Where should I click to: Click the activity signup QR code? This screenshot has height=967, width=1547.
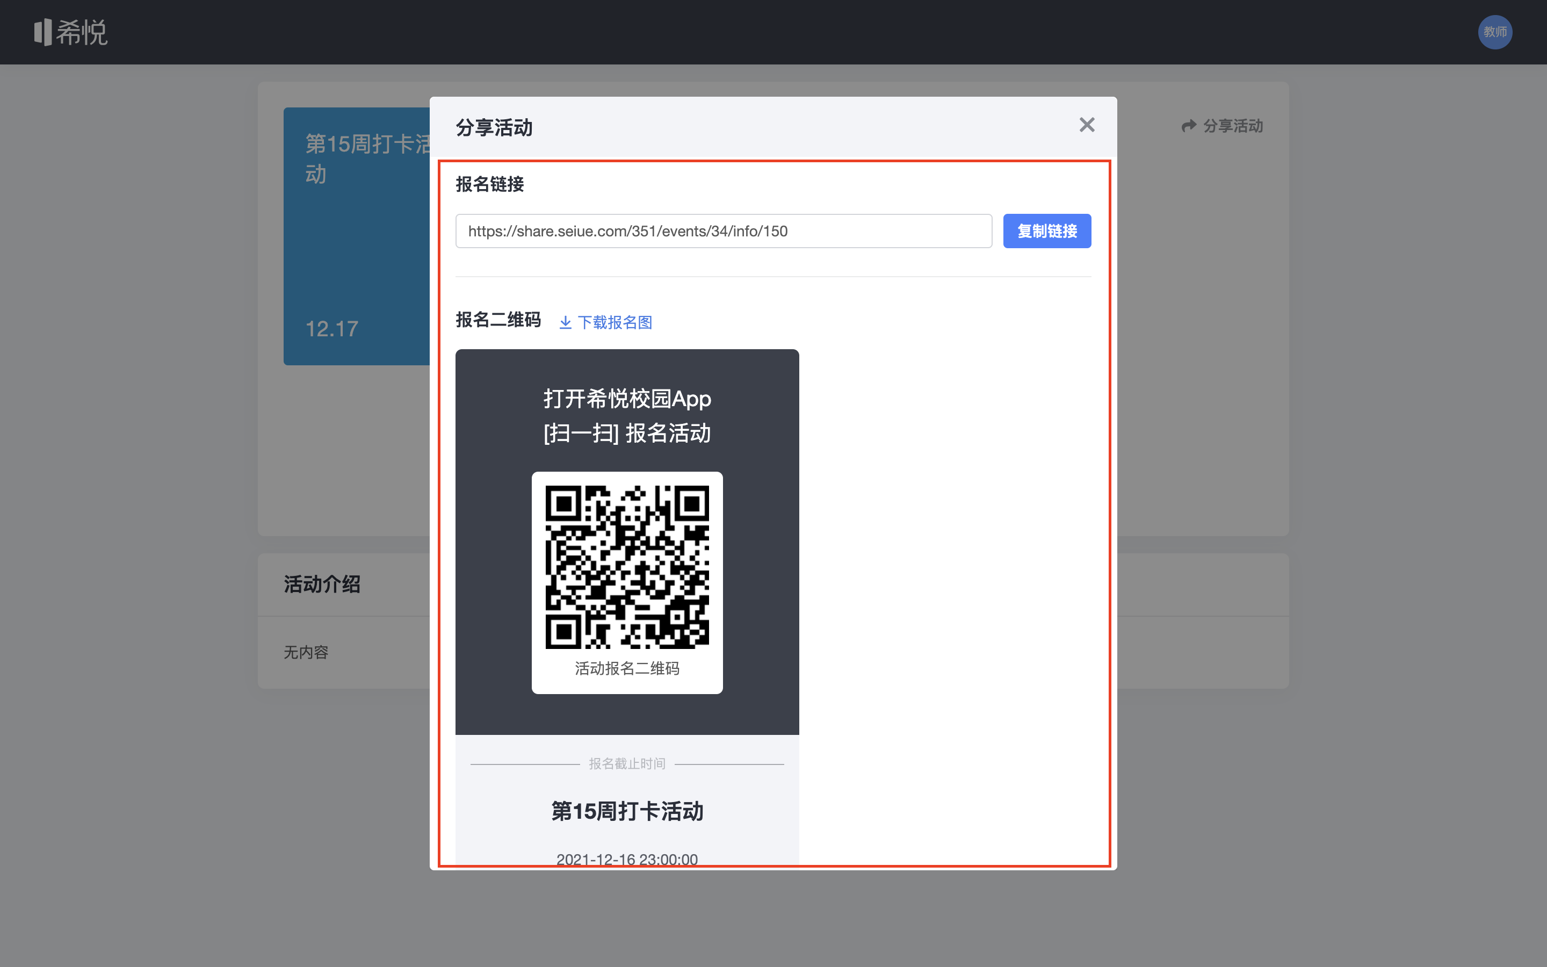[x=626, y=567]
